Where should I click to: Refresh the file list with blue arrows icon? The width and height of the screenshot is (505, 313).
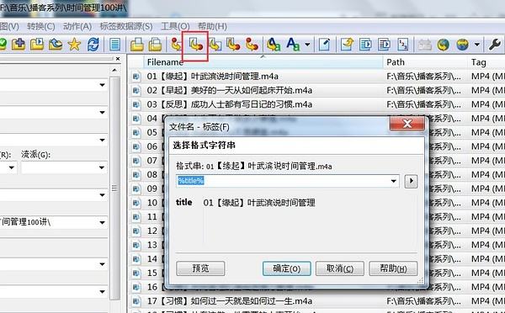93,44
